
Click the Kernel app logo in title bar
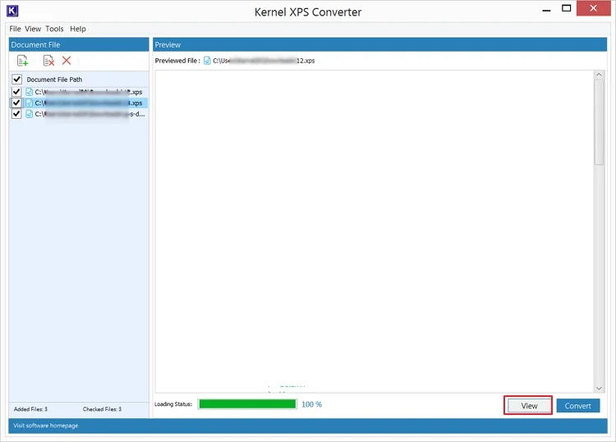tap(11, 11)
